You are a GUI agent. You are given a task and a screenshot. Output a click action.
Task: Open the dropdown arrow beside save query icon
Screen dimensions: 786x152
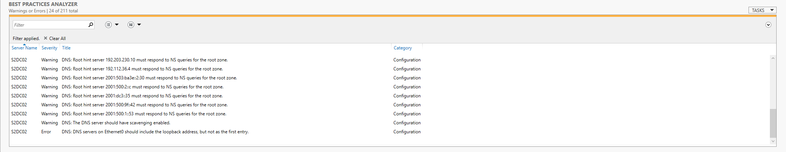point(139,25)
